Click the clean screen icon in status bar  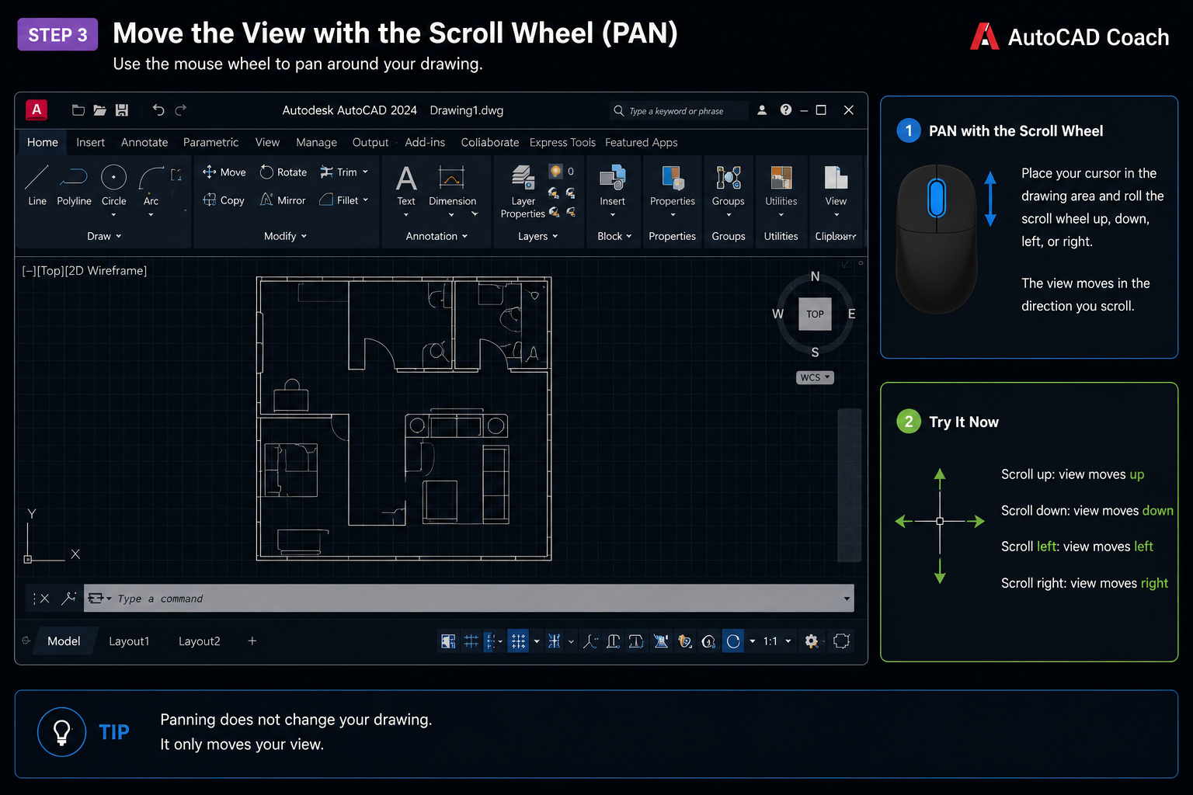tap(841, 641)
